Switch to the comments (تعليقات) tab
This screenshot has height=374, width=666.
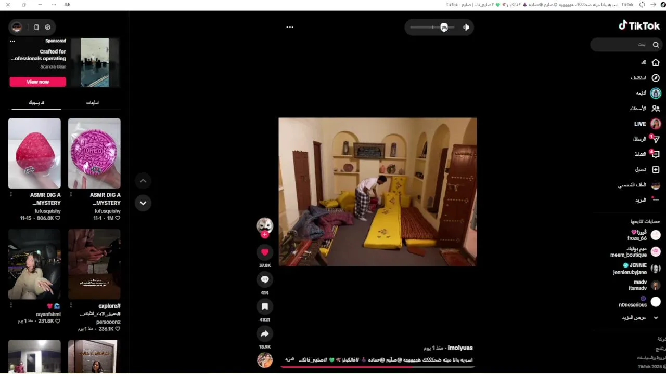point(93,103)
